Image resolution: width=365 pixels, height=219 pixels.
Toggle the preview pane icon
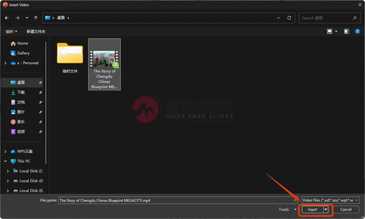346,31
